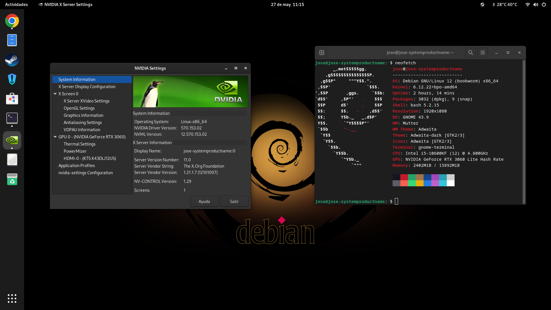Click the Salir button
This screenshot has height=310, width=551.
[x=234, y=201]
